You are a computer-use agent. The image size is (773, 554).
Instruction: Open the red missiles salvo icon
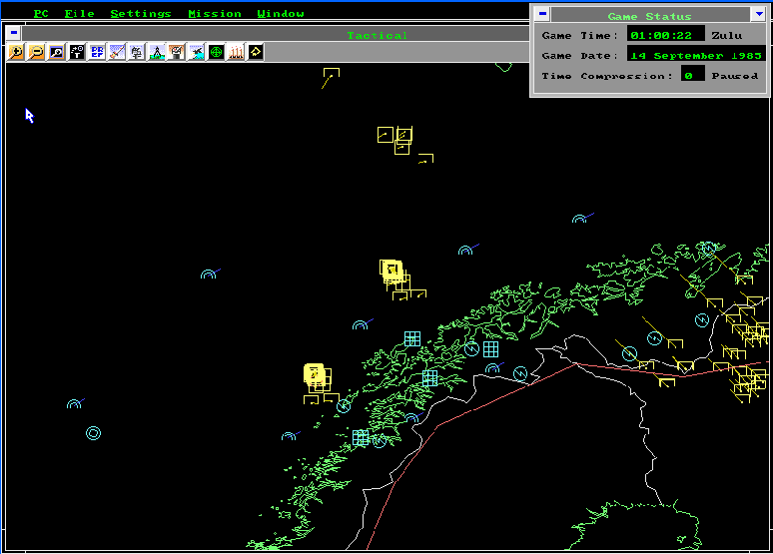point(236,52)
